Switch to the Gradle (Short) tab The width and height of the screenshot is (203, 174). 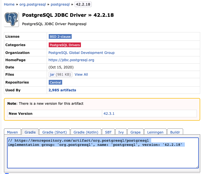[x=55, y=132]
